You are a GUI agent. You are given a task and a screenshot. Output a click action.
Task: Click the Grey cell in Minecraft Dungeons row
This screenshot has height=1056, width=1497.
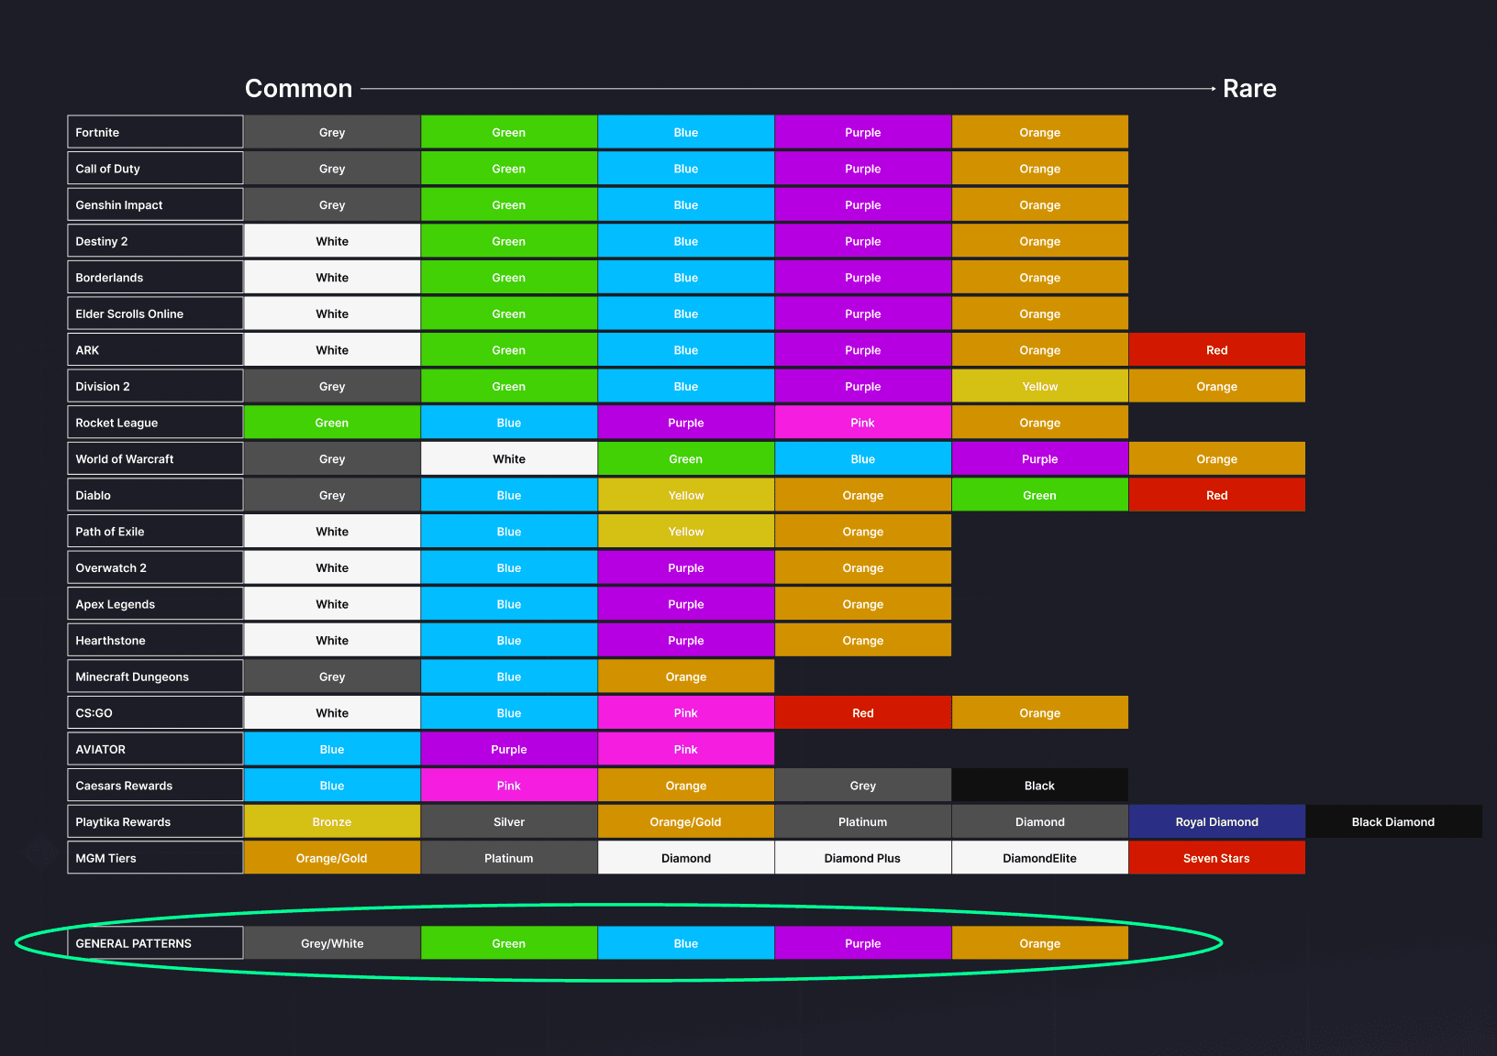(x=332, y=676)
